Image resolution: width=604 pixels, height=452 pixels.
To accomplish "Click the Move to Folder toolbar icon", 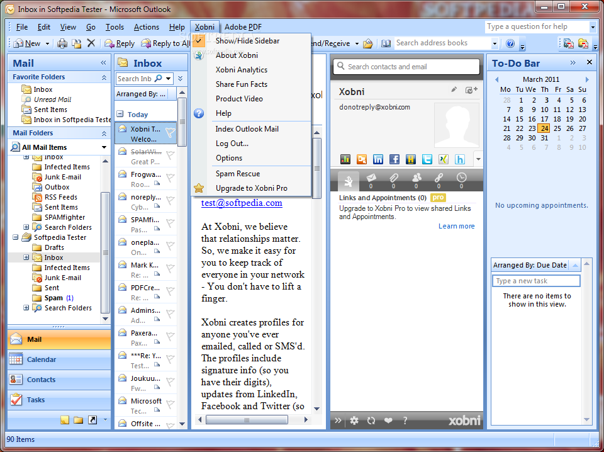I will coord(77,43).
